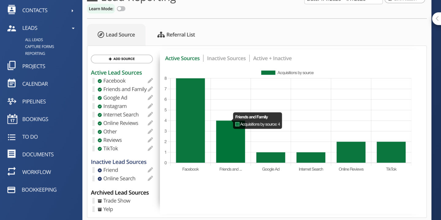Expand the Contacts menu arrow
This screenshot has width=441, height=220.
pyautogui.click(x=73, y=11)
